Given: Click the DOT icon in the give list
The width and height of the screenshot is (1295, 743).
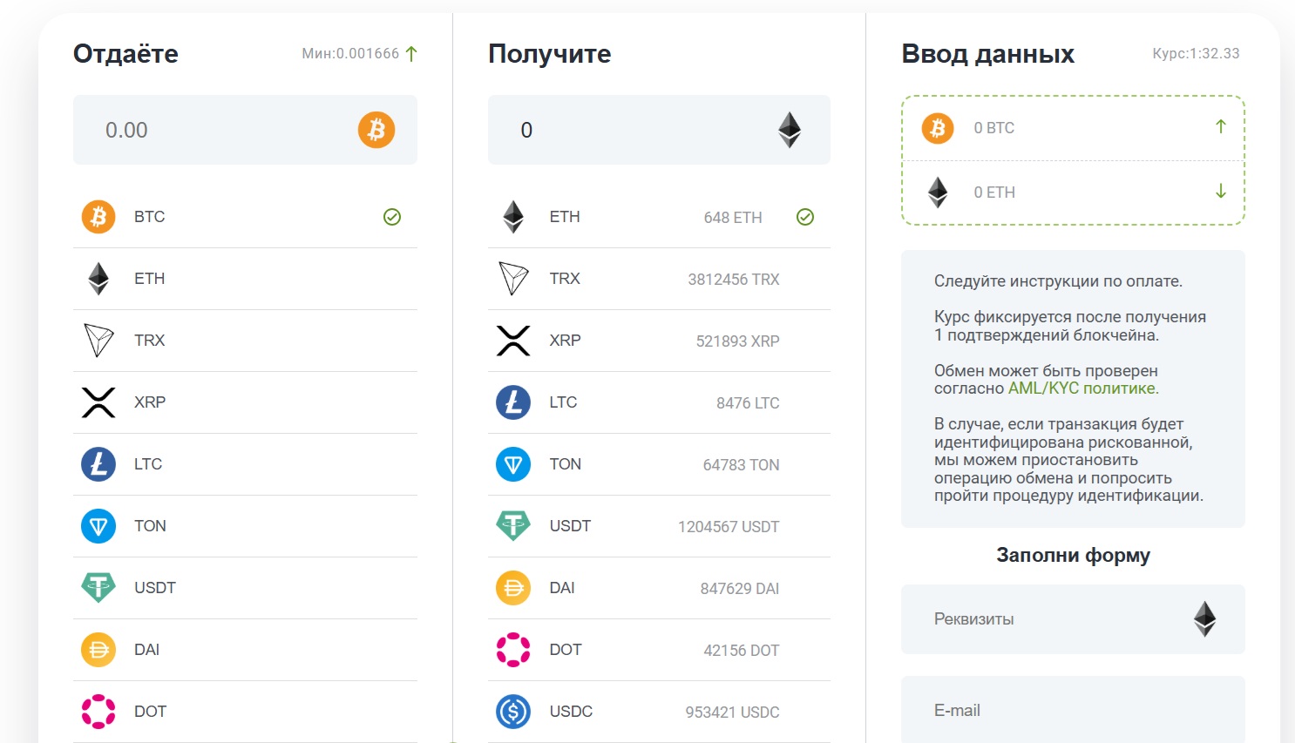Looking at the screenshot, I should (98, 712).
